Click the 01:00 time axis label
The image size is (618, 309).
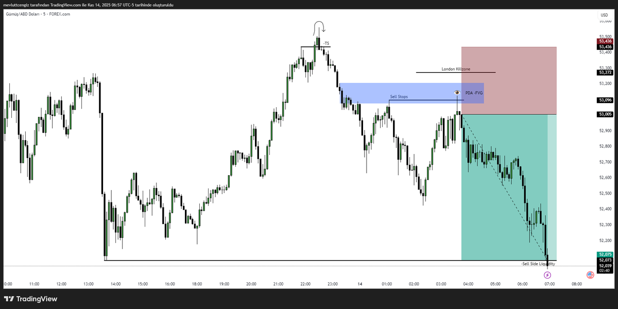(387, 284)
